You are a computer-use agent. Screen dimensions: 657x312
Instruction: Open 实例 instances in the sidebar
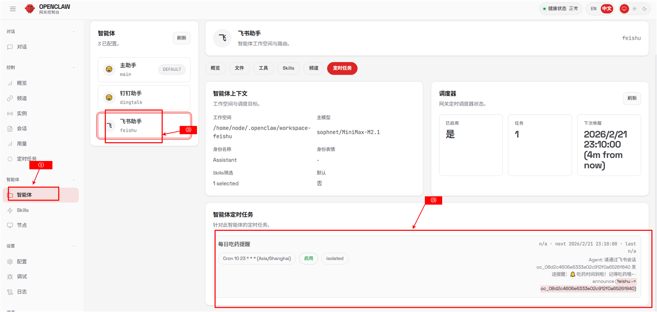(41, 113)
